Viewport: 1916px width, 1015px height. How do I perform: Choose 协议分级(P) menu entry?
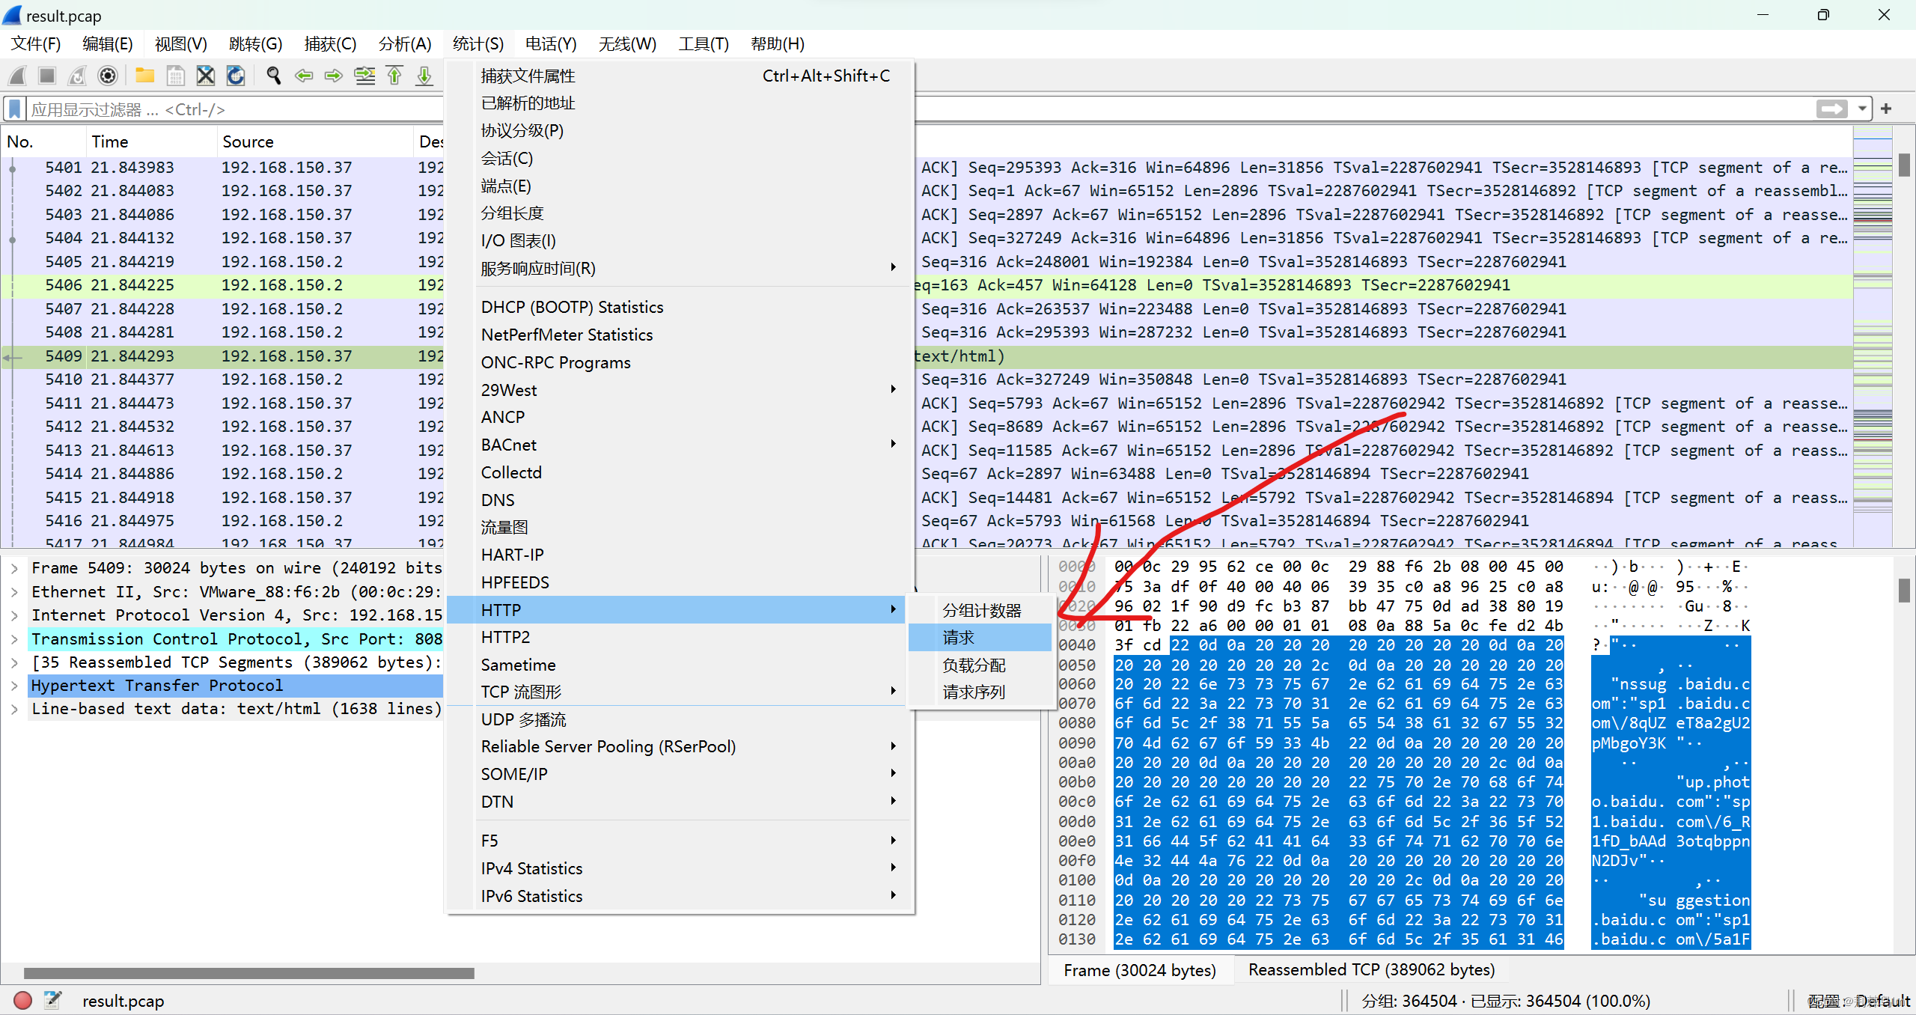[x=680, y=130]
